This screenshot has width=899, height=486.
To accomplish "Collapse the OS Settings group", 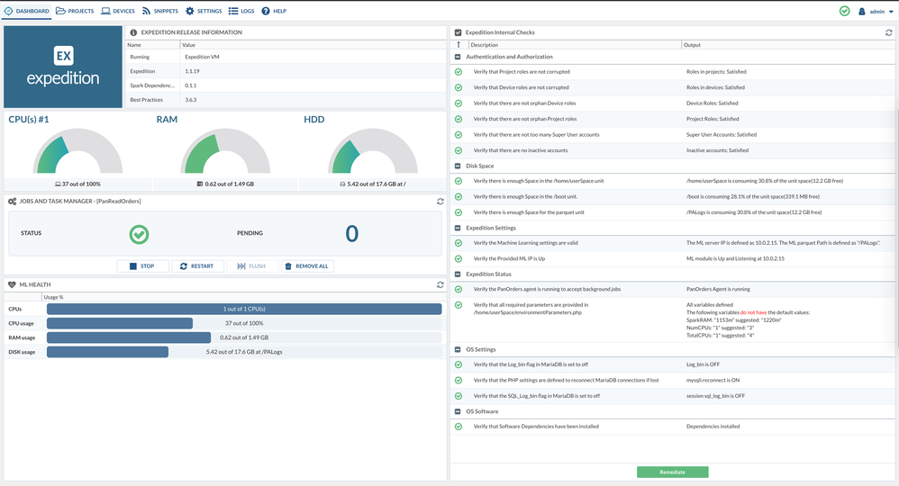I will tap(459, 349).
